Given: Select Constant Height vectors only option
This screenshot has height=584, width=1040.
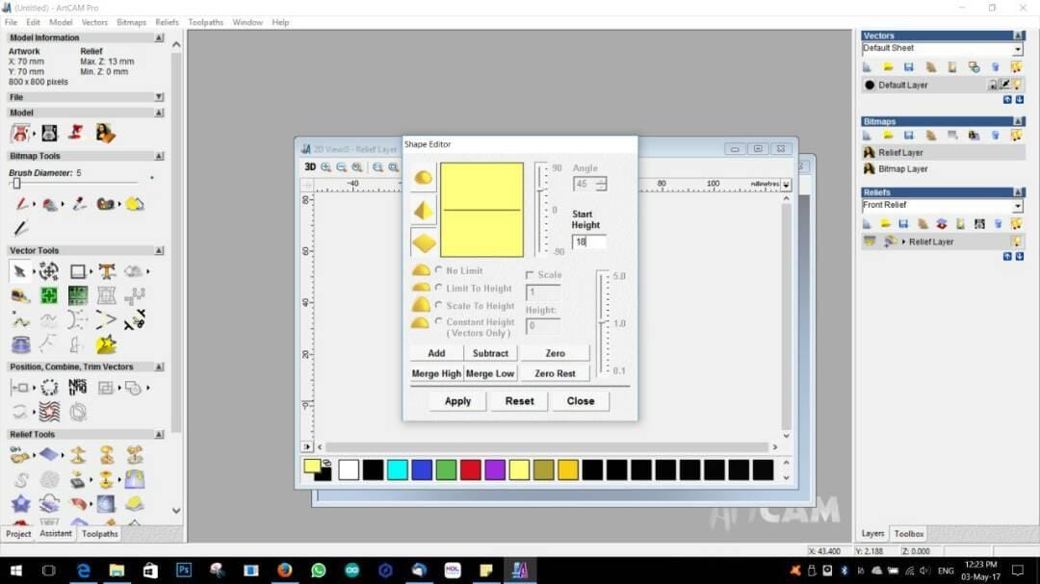Looking at the screenshot, I should click(x=439, y=321).
